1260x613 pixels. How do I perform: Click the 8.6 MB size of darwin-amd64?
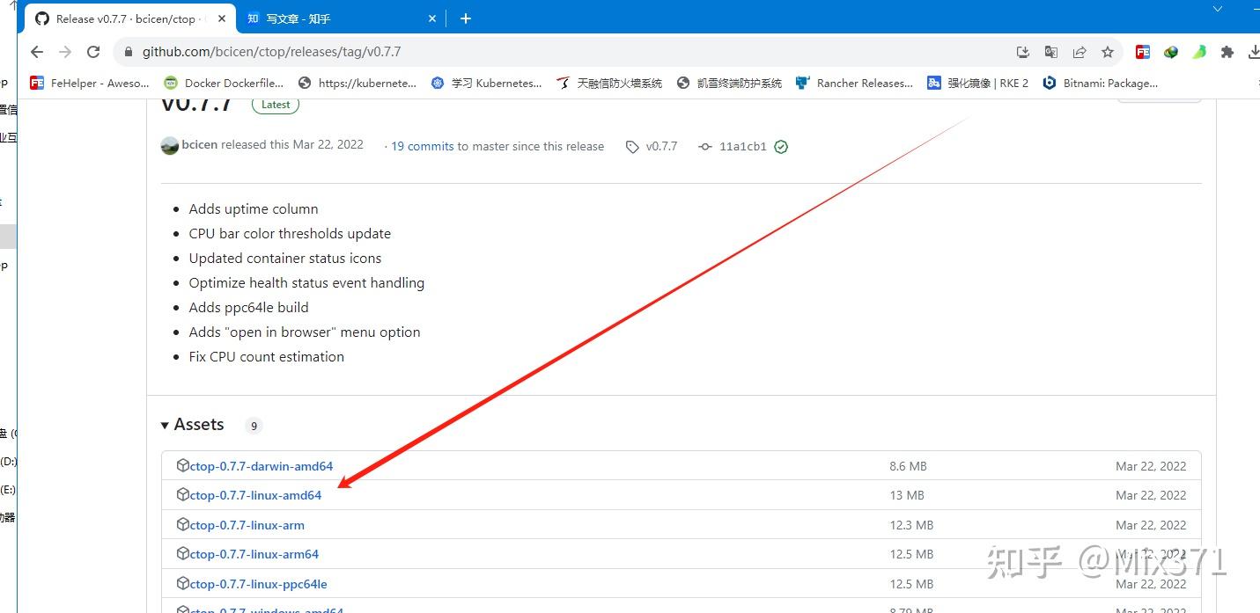coord(908,466)
